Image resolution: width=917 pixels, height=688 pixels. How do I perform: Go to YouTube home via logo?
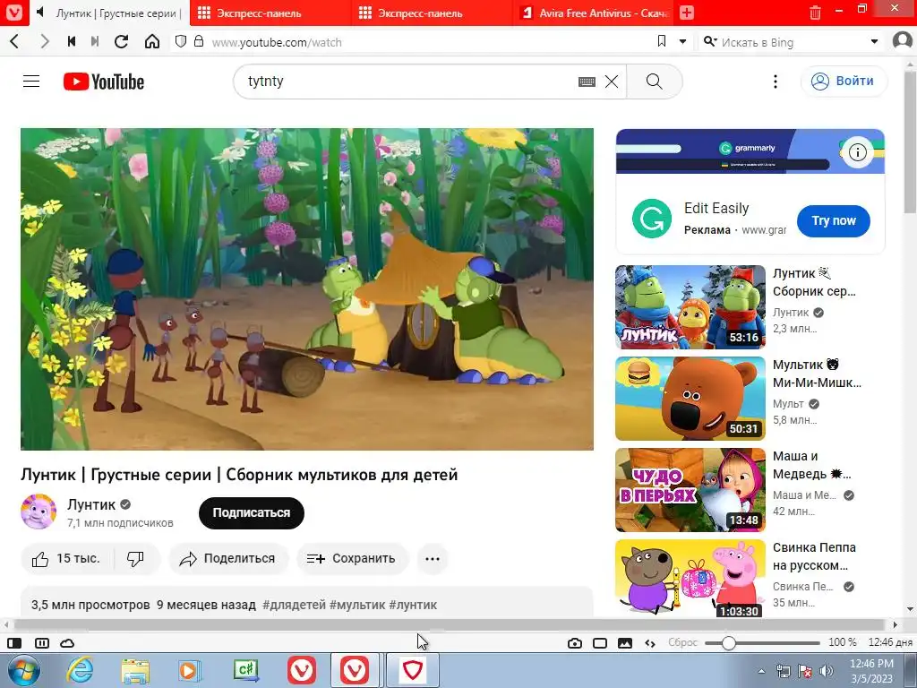104,82
